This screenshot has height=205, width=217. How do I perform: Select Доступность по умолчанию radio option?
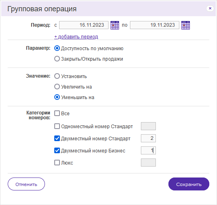tap(57, 48)
